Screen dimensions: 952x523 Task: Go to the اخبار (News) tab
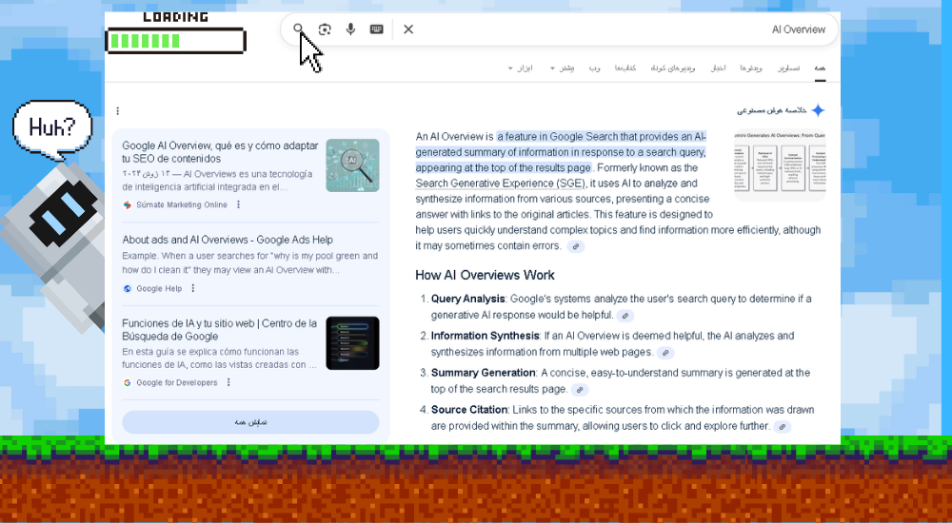pyautogui.click(x=718, y=68)
